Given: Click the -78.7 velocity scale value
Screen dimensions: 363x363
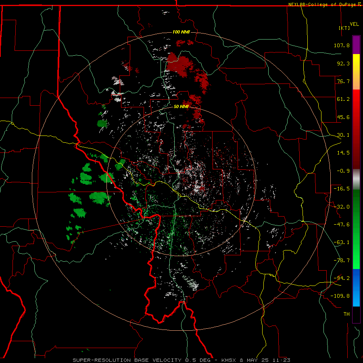Looking at the screenshot, I should click(x=342, y=261).
